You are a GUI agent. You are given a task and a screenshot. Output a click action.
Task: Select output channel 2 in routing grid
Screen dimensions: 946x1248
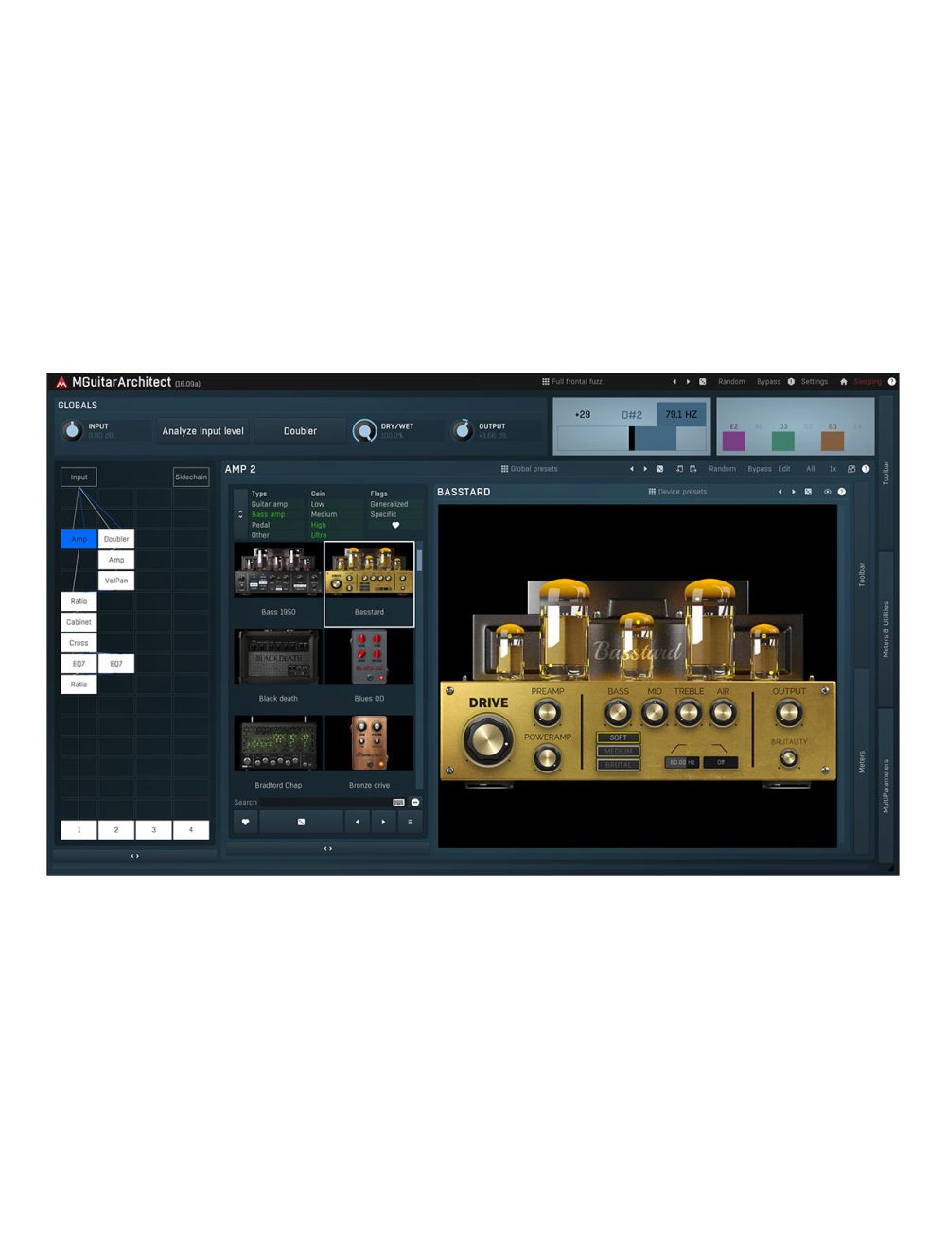click(x=116, y=830)
